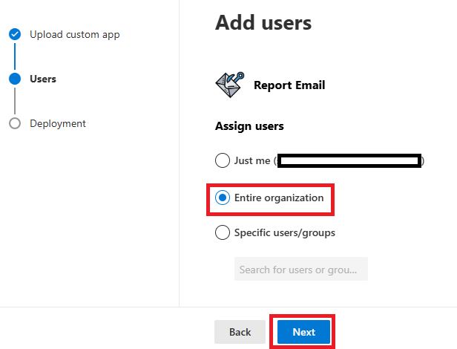The width and height of the screenshot is (457, 349).
Task: Select the Entire organization radio button
Action: tap(222, 198)
